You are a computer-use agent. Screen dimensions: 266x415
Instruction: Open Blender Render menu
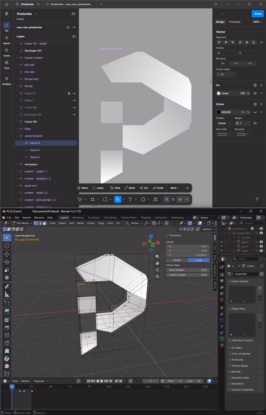click(27, 218)
